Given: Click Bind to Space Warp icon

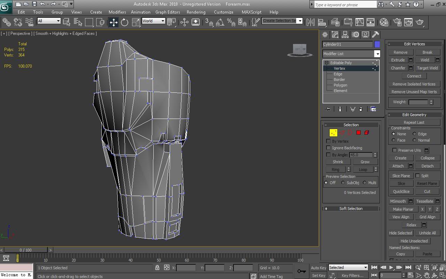Looking at the screenshot, I should pyautogui.click(x=29, y=22).
